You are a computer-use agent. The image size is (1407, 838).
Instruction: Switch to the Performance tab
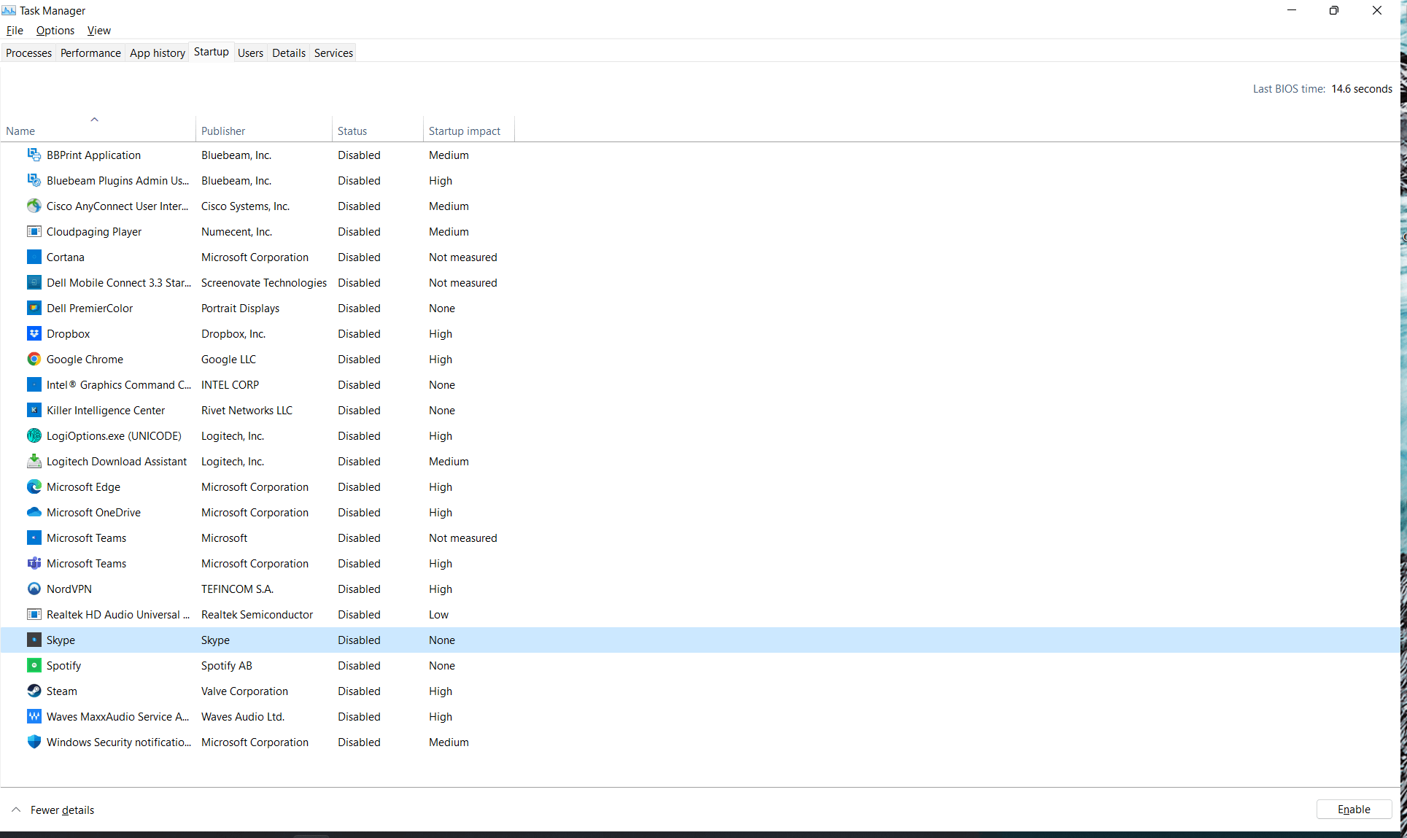click(x=90, y=53)
